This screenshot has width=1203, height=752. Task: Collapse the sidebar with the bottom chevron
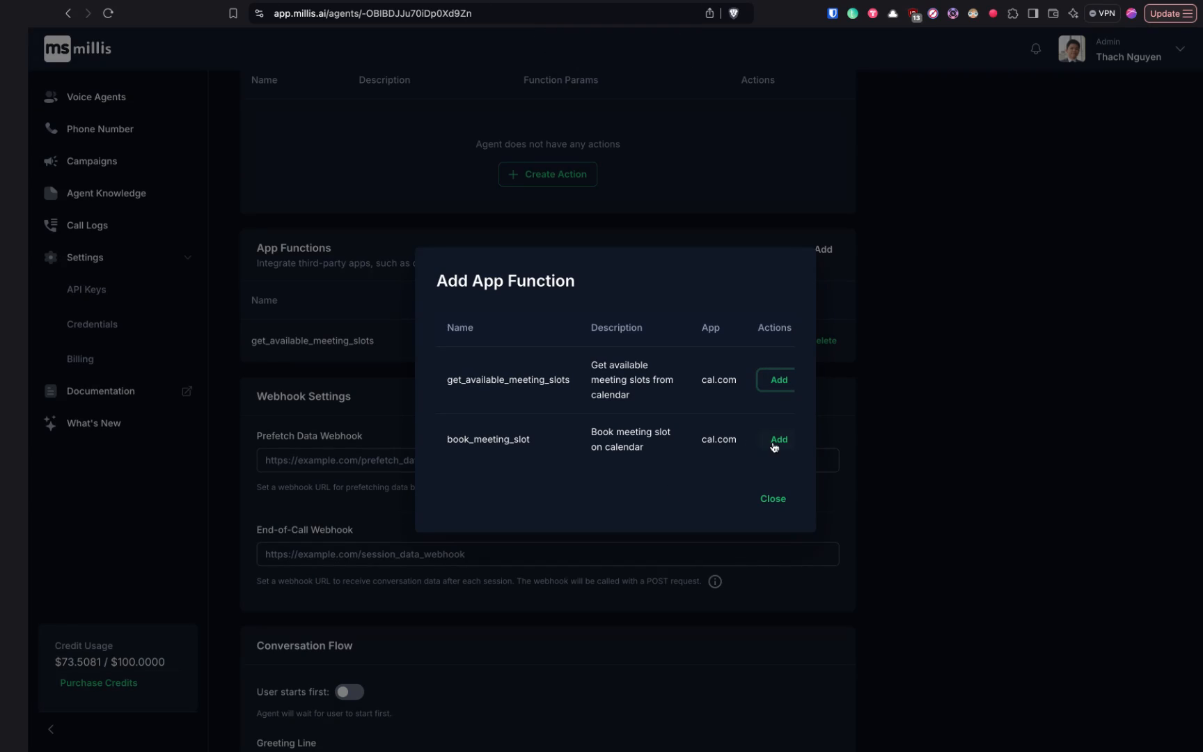point(51,729)
